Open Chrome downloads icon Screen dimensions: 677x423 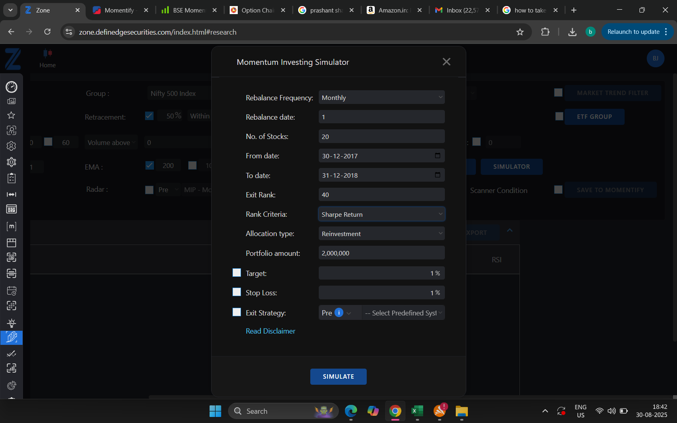[x=572, y=32]
